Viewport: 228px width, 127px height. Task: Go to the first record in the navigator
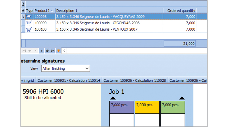point(24,51)
